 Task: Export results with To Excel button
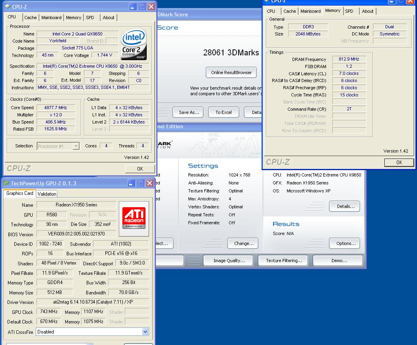(x=224, y=112)
